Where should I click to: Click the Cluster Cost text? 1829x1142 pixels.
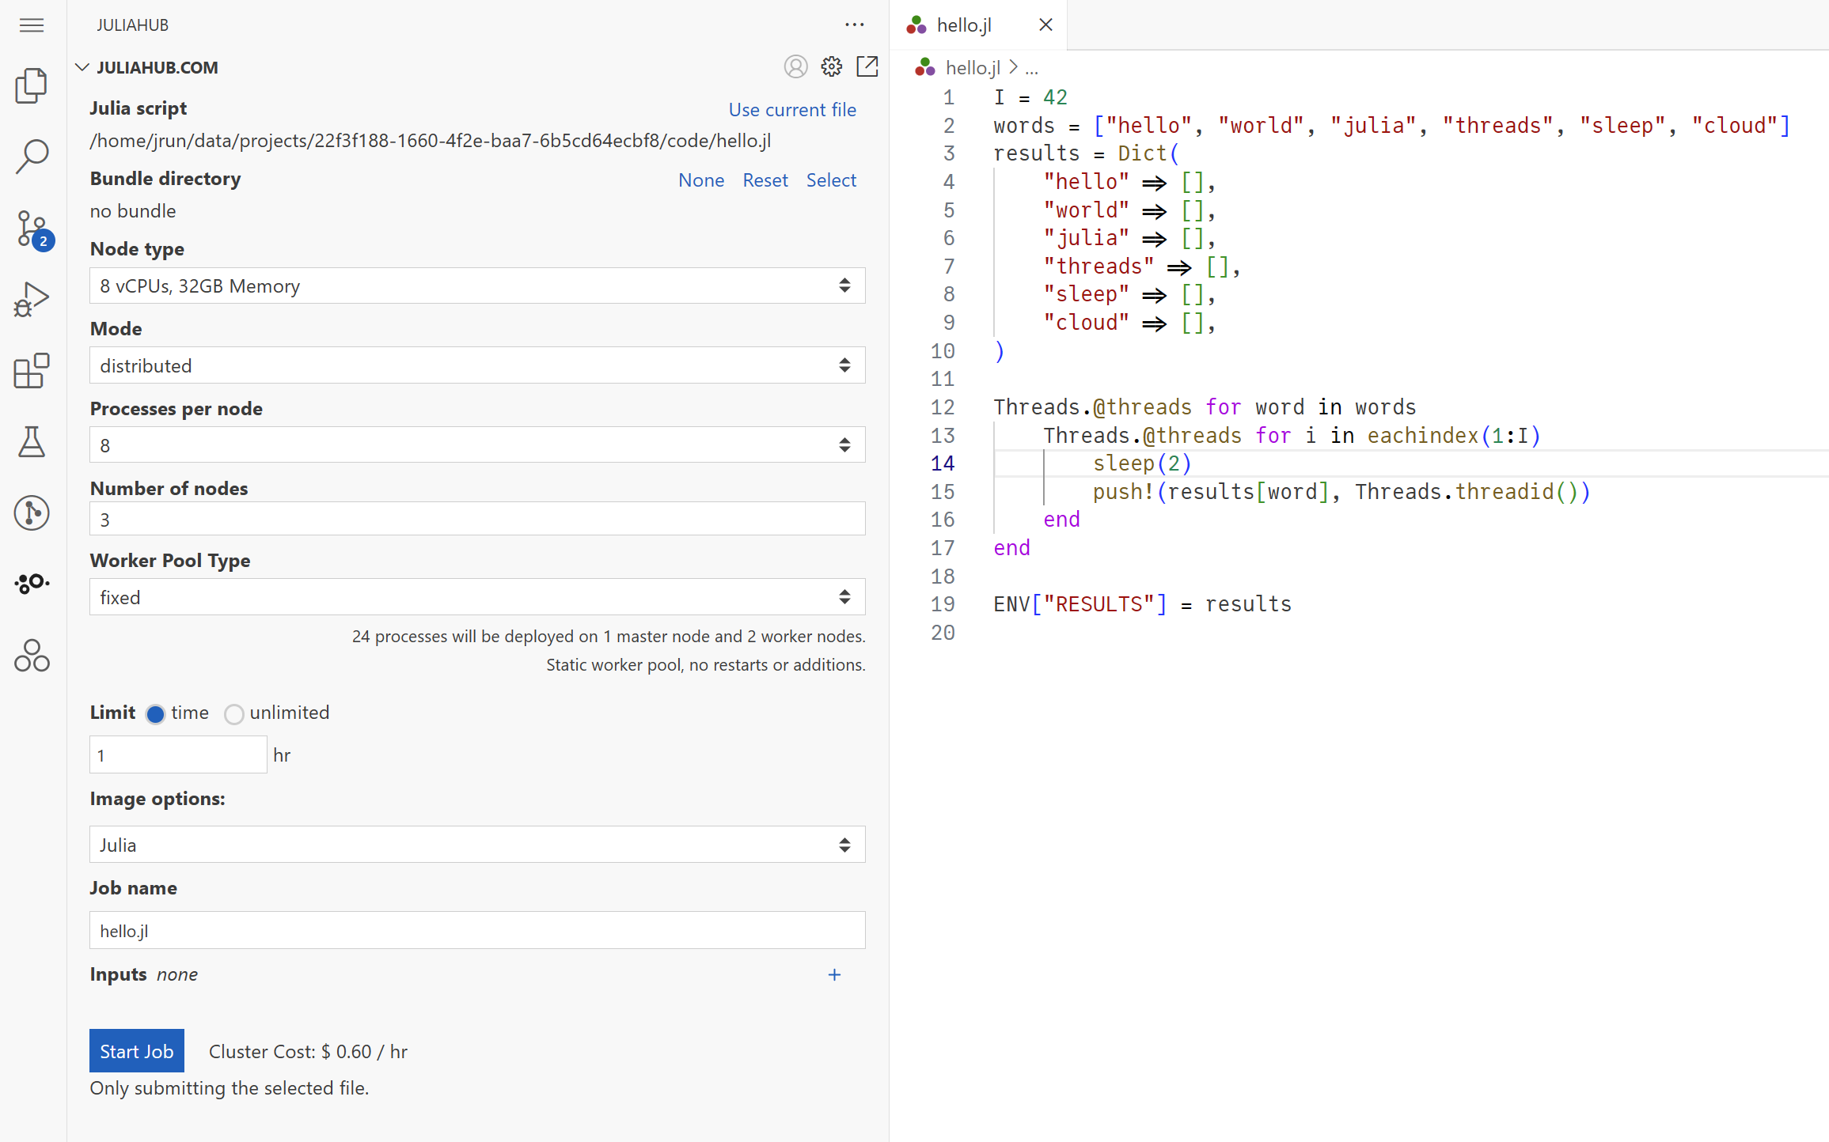(x=308, y=1052)
